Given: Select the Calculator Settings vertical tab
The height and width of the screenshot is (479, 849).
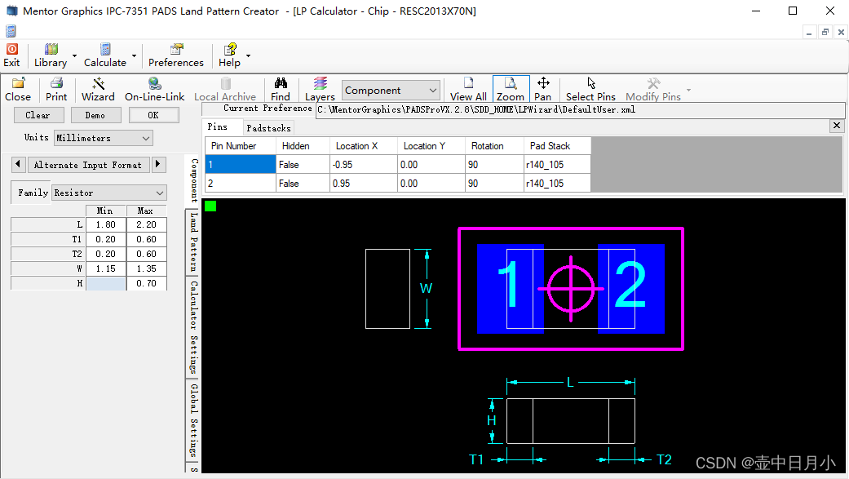Looking at the screenshot, I should coord(193,327).
